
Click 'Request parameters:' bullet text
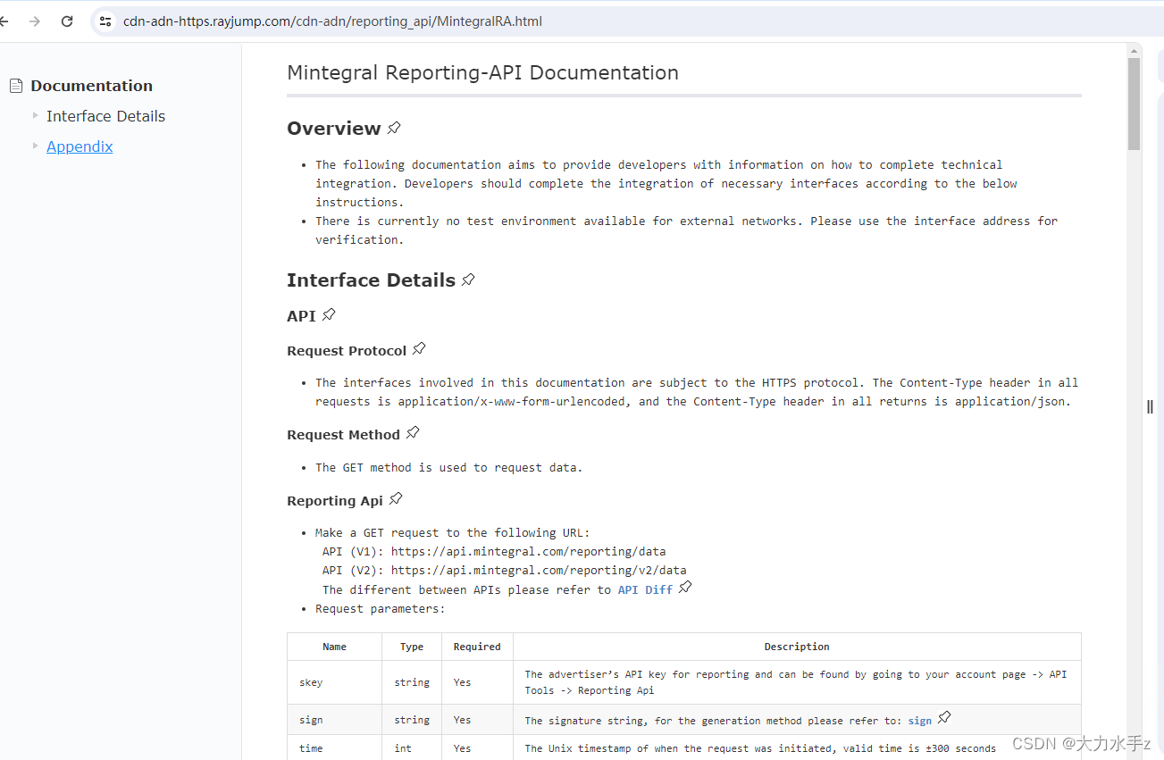380,608
